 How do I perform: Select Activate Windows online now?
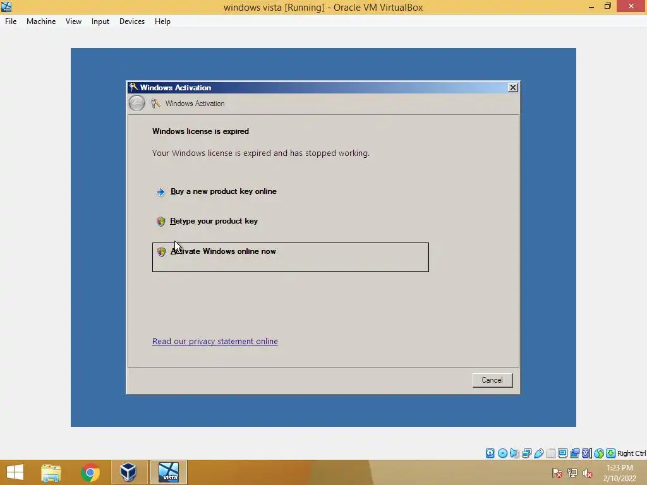click(x=291, y=258)
